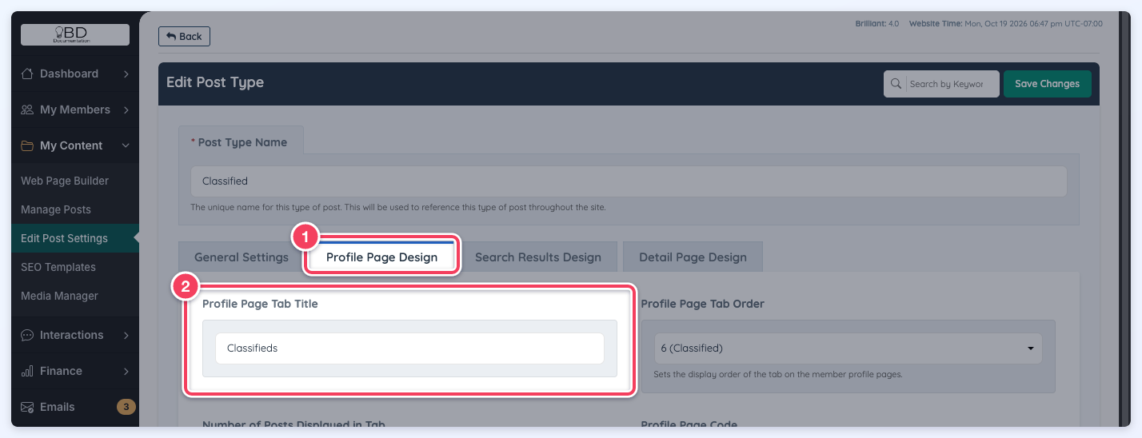Click the Profile Page Tab Title field
The height and width of the screenshot is (438, 1142).
tap(409, 348)
